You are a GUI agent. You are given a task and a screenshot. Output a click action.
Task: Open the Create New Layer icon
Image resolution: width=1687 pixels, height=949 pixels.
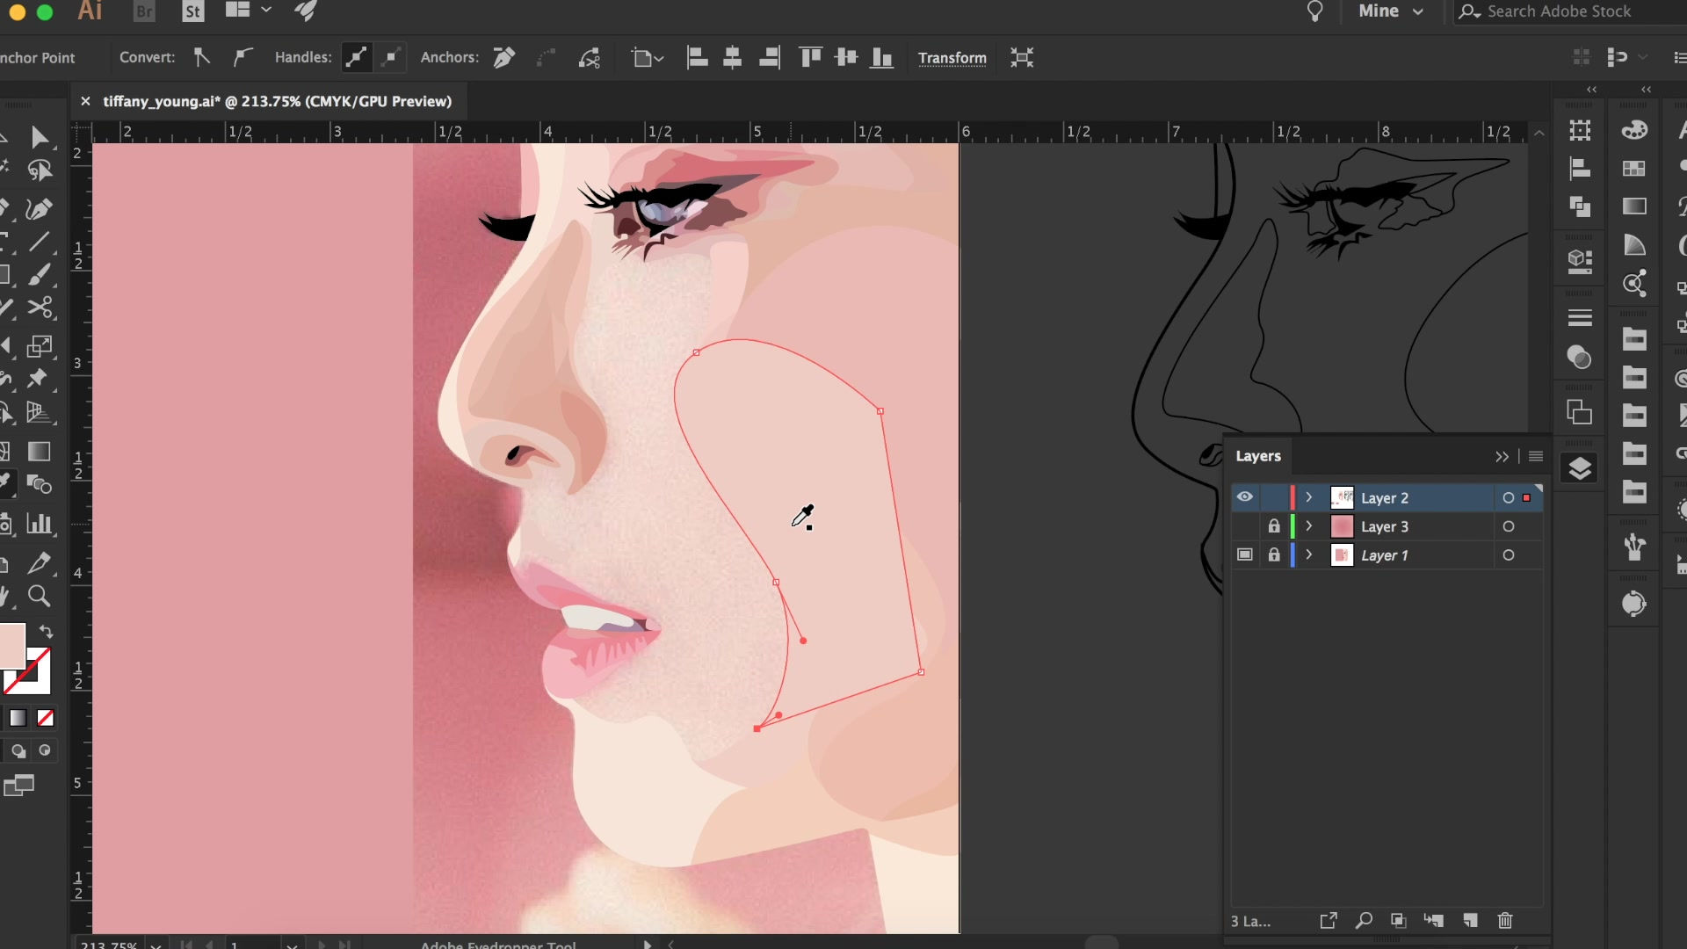click(x=1469, y=921)
